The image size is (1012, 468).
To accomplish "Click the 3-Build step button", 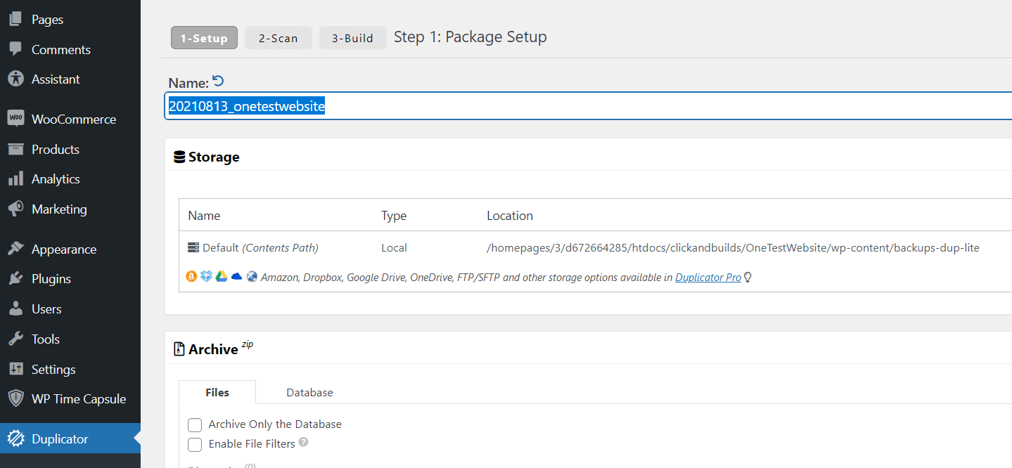I will tap(352, 38).
